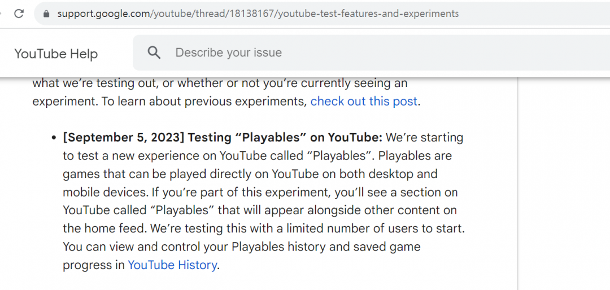Open the 'check out this post' link
Screen dimensions: 610x290
364,102
